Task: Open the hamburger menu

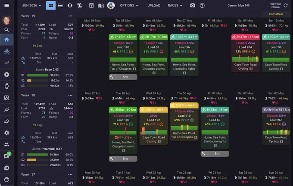Action: [x=6, y=6]
